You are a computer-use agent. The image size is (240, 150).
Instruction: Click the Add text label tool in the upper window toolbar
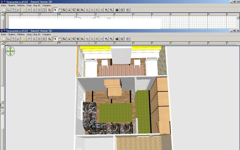pos(82,10)
